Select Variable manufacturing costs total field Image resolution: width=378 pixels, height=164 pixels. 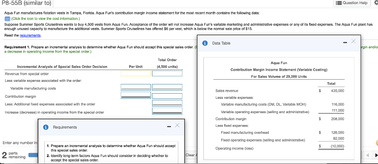(167, 87)
